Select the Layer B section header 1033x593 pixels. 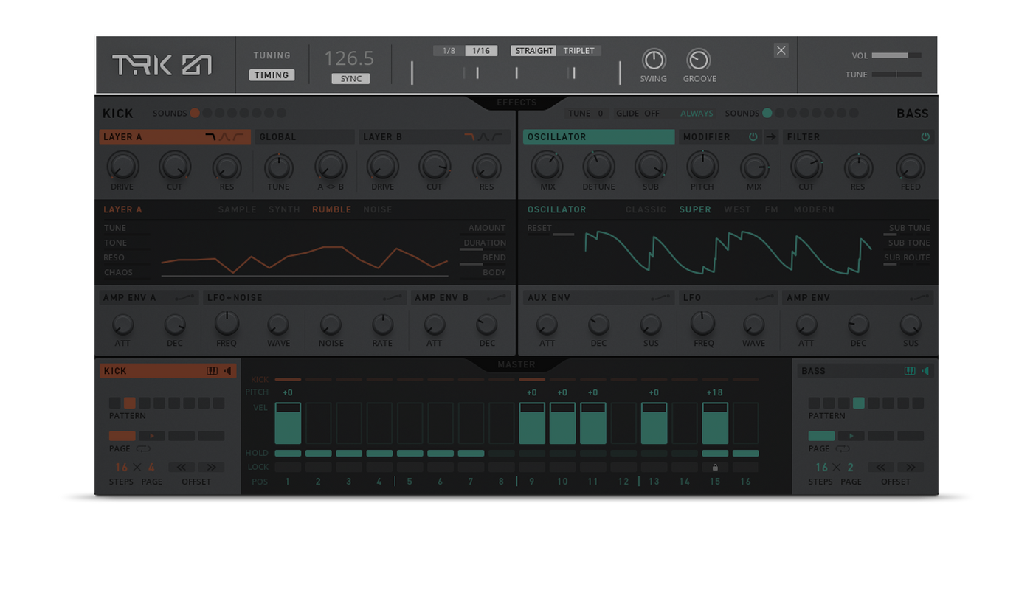pyautogui.click(x=435, y=137)
